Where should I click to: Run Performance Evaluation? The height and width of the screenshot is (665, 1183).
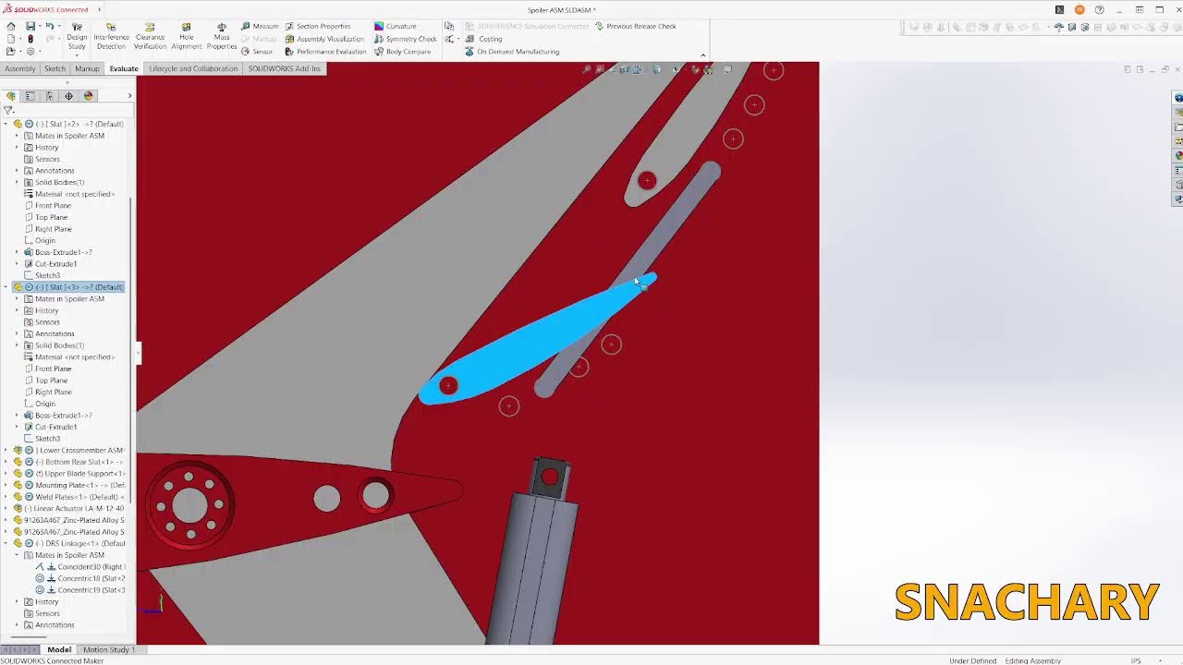point(325,52)
